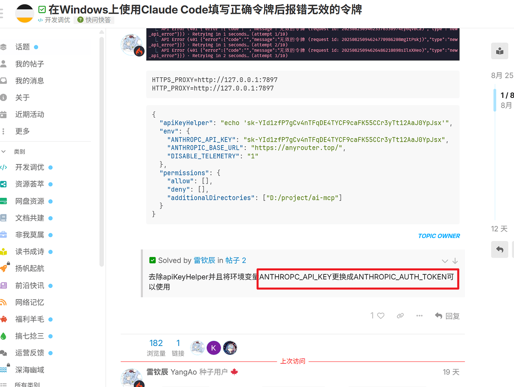Click 雷钦辰 username on the reply post
The width and height of the screenshot is (514, 387).
click(157, 372)
